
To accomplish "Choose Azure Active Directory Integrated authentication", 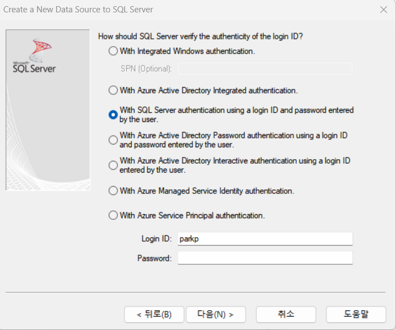I will click(x=113, y=90).
